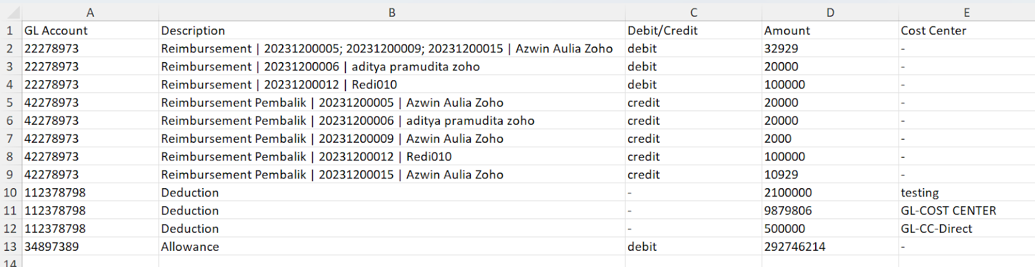This screenshot has width=1035, height=267.
Task: Select row 5 header
Action: click(x=10, y=103)
